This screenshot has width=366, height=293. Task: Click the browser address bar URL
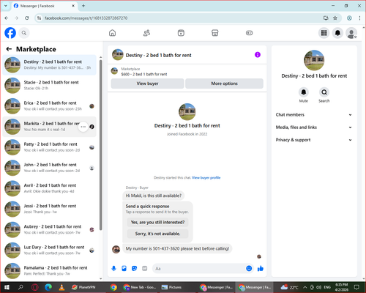pos(86,18)
